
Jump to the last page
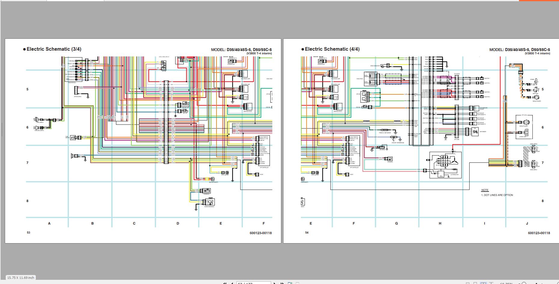(x=282, y=283)
